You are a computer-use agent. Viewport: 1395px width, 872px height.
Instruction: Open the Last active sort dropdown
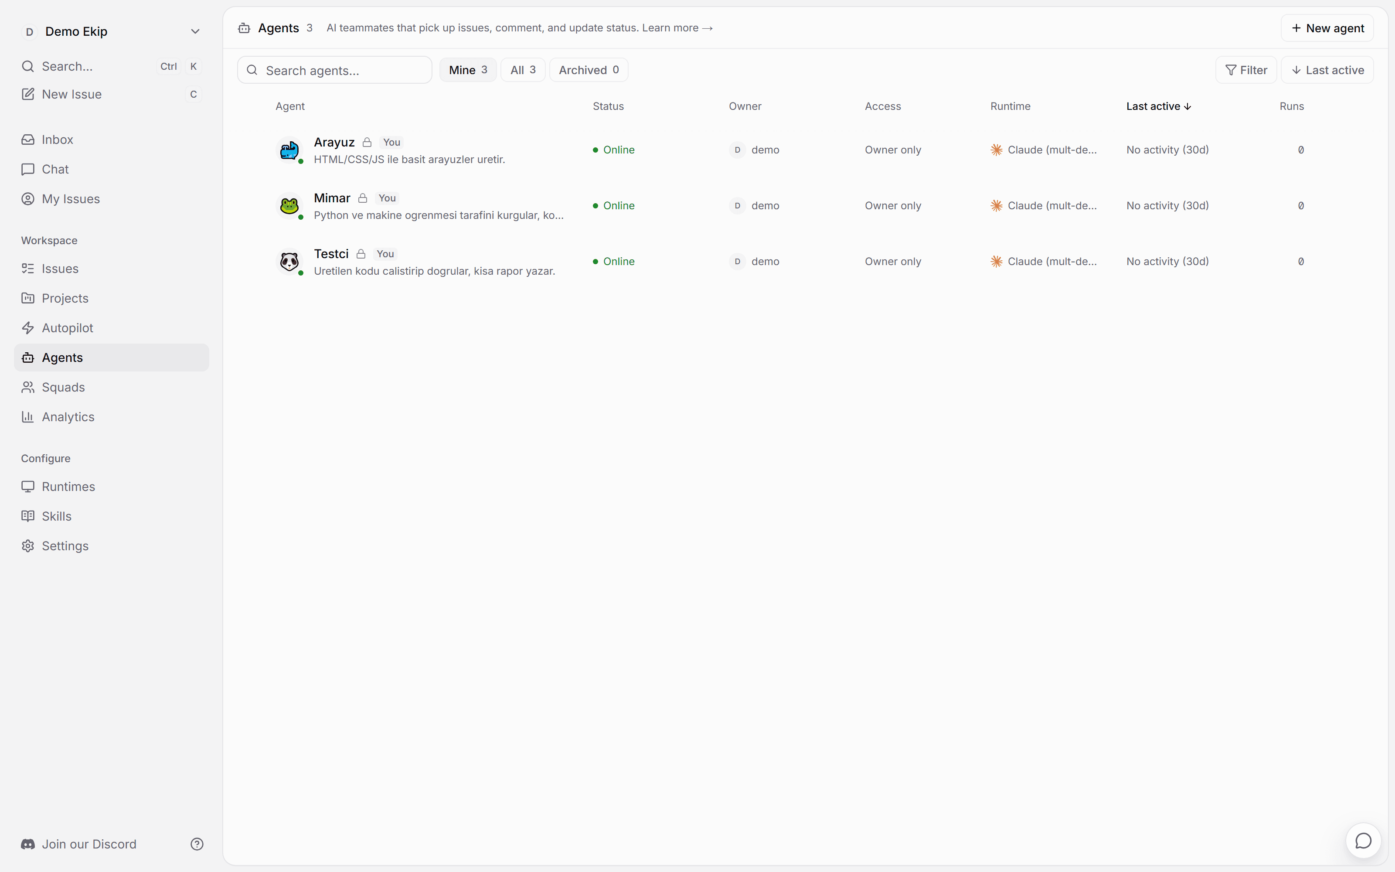1327,70
